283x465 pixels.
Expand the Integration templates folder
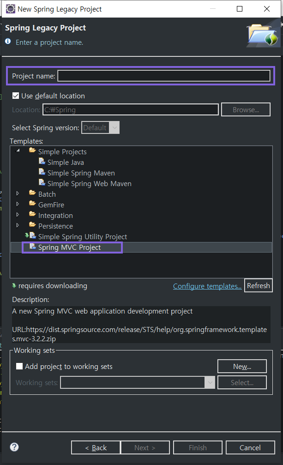click(x=18, y=215)
